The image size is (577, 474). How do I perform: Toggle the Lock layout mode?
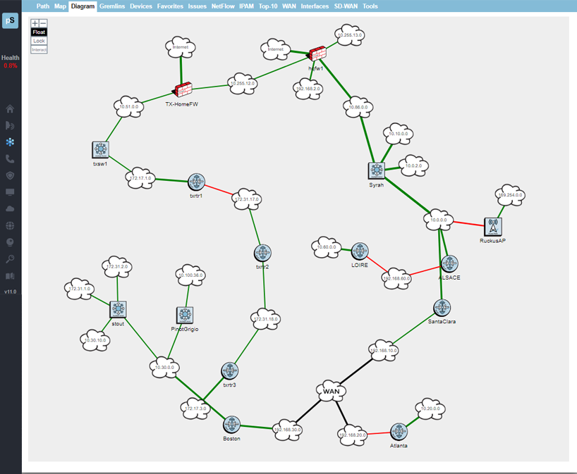tap(39, 41)
